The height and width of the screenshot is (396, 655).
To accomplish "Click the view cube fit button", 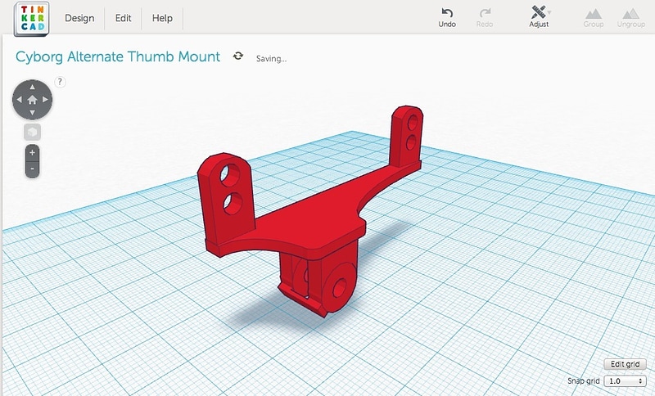I will (32, 133).
